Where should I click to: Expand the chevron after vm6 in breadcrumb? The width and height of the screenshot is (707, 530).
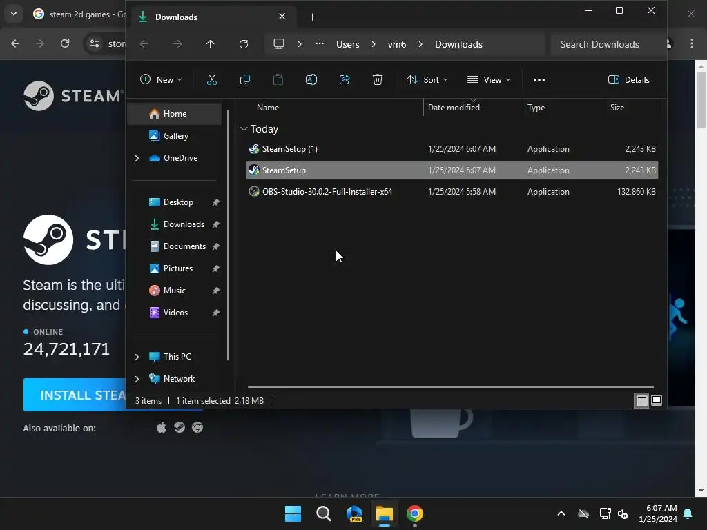pos(420,44)
